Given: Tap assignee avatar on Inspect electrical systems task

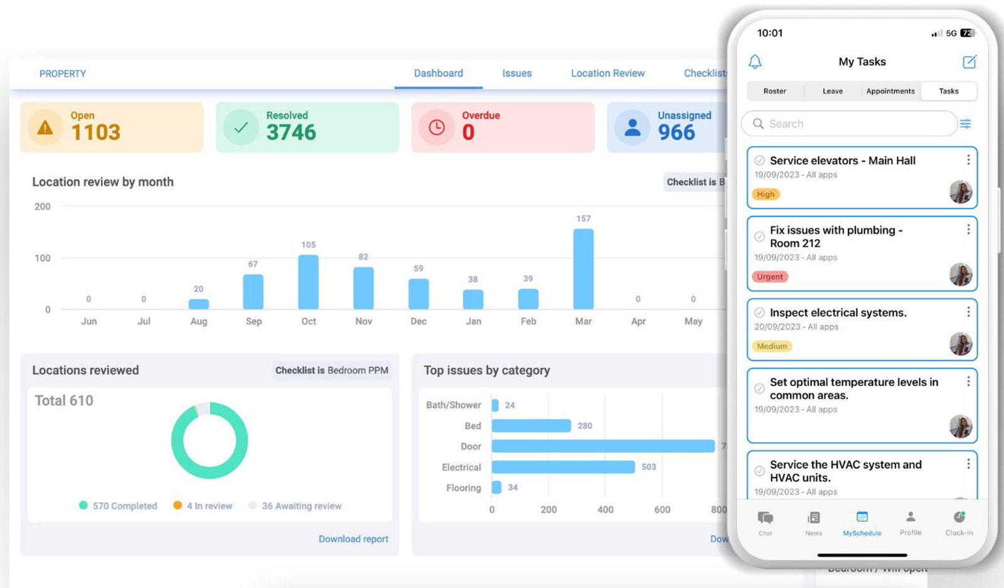Looking at the screenshot, I should point(961,344).
